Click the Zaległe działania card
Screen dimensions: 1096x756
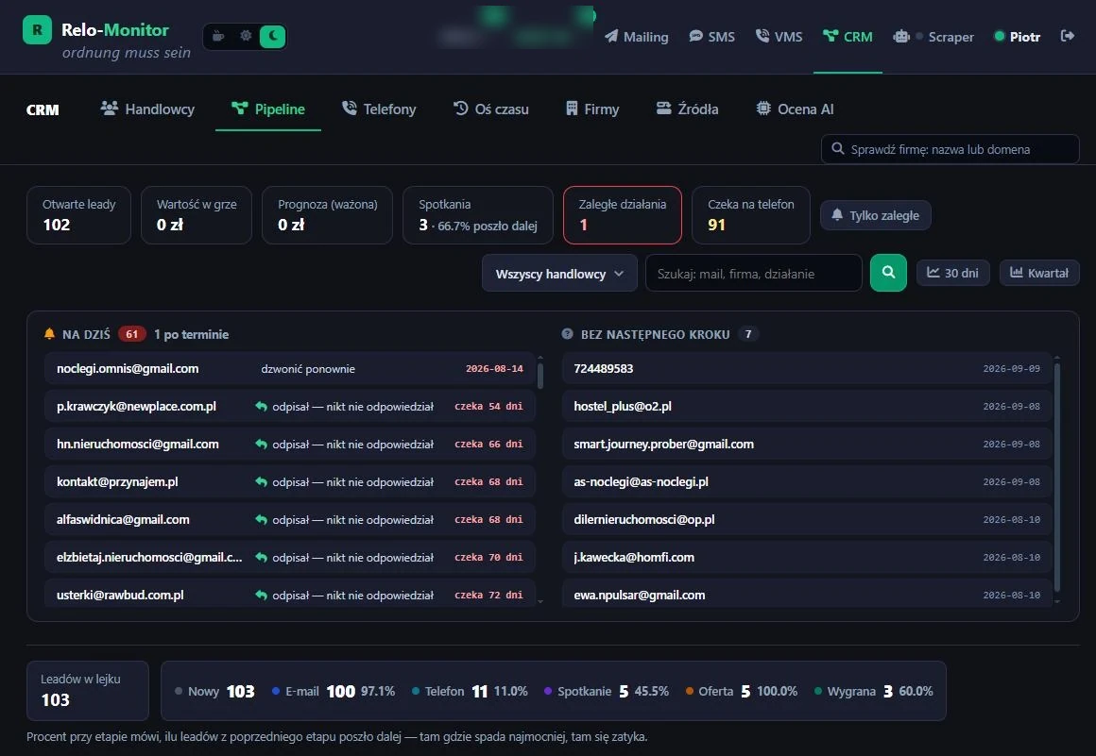[622, 215]
